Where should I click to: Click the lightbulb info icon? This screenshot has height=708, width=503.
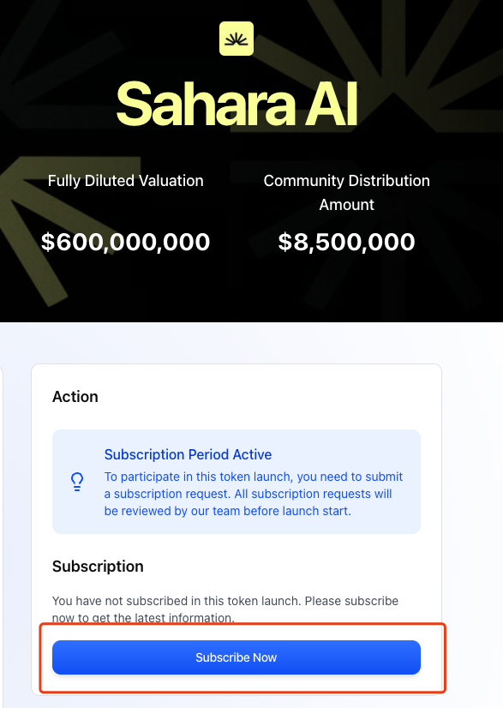(x=77, y=482)
